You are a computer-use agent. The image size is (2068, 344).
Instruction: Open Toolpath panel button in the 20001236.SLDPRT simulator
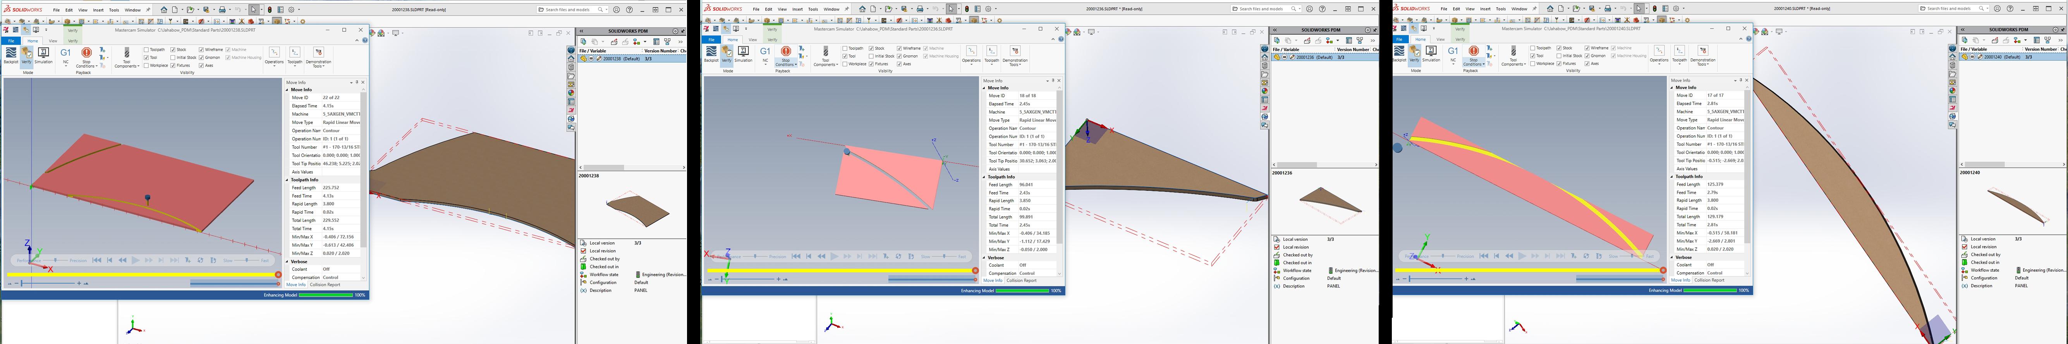pos(992,54)
